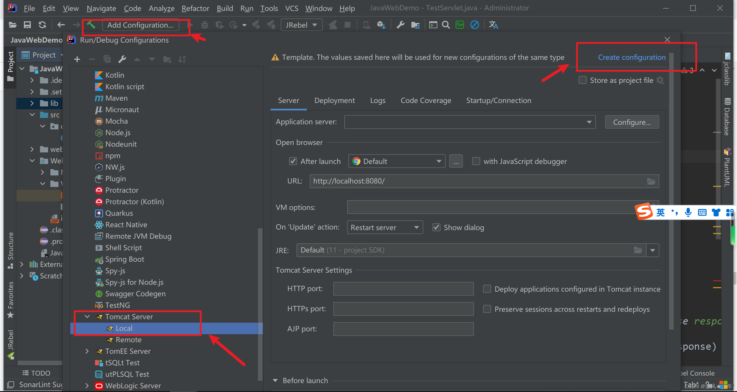Open JRebel run configuration dropdown
The width and height of the screenshot is (737, 392).
click(x=301, y=25)
